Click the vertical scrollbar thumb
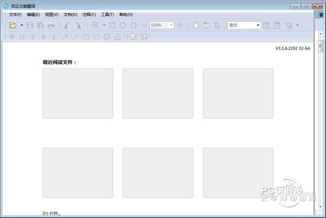 pyautogui.click(x=321, y=46)
